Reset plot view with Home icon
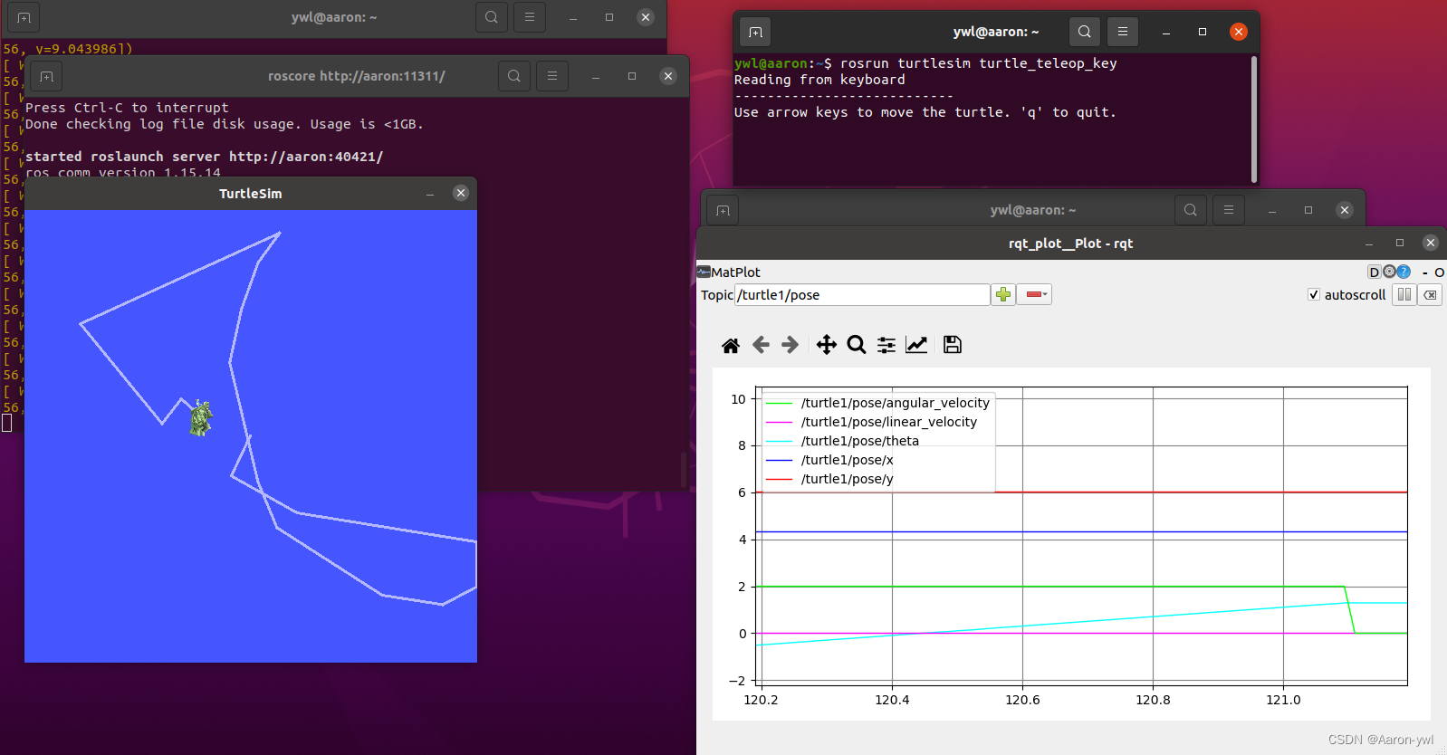 731,345
